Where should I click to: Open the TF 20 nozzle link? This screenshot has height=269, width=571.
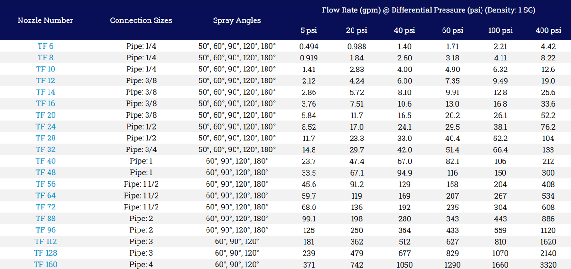tap(46, 115)
